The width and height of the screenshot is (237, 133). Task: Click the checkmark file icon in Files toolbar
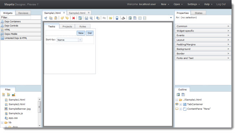pyautogui.click(x=8, y=95)
